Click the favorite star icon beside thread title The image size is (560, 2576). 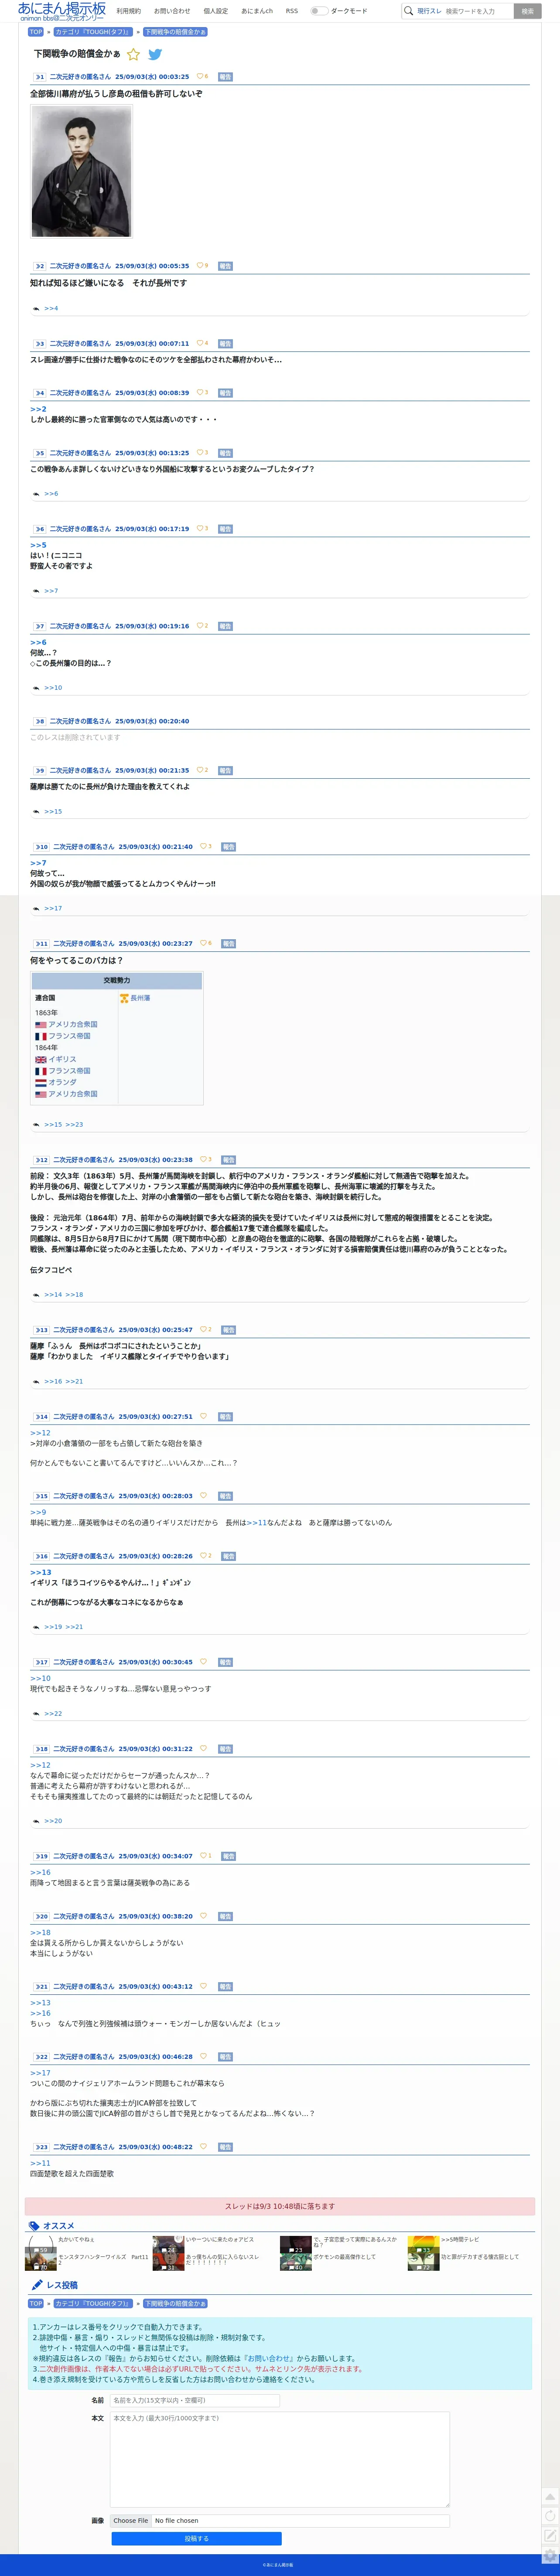click(x=133, y=54)
